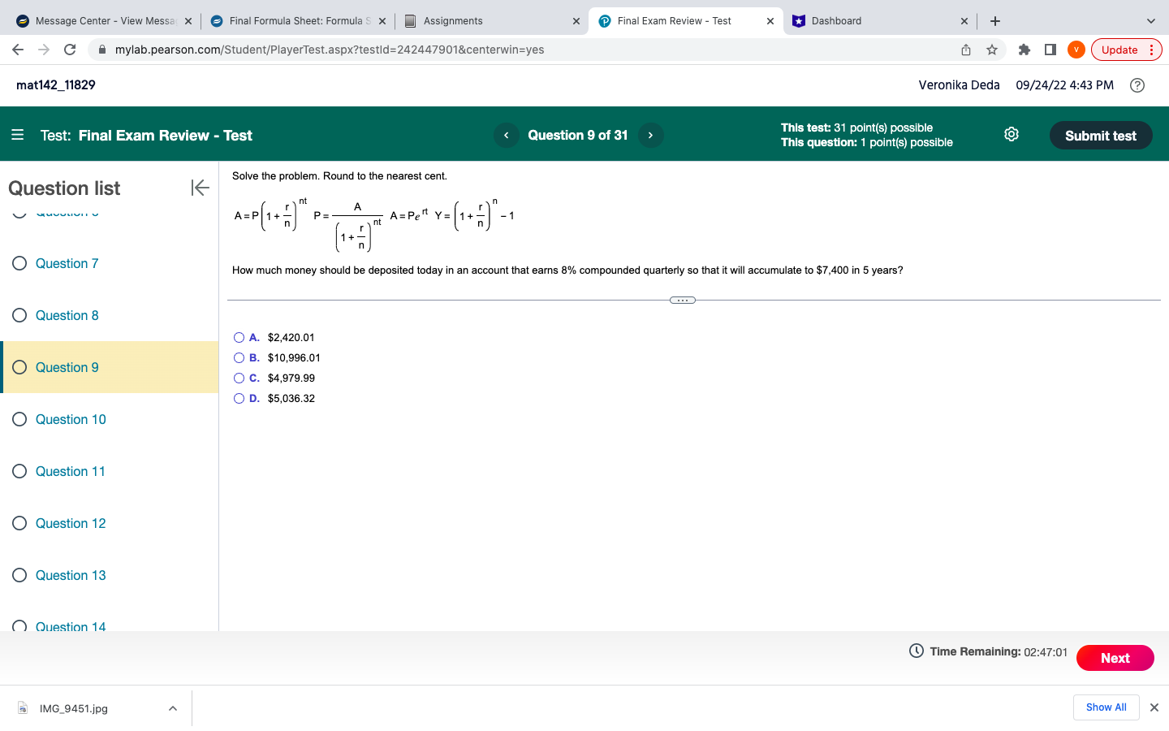Screen dimensions: 1169x731
Task: Open Question 13 from the list
Action: click(71, 575)
